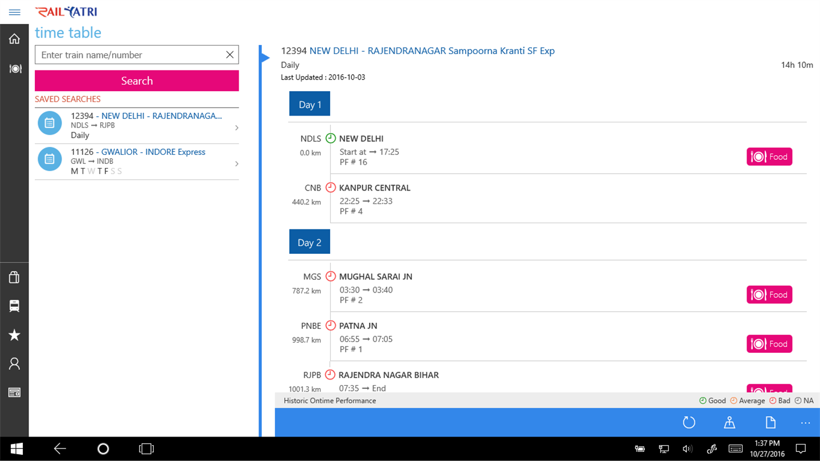Select the Day 2 header

click(x=310, y=242)
